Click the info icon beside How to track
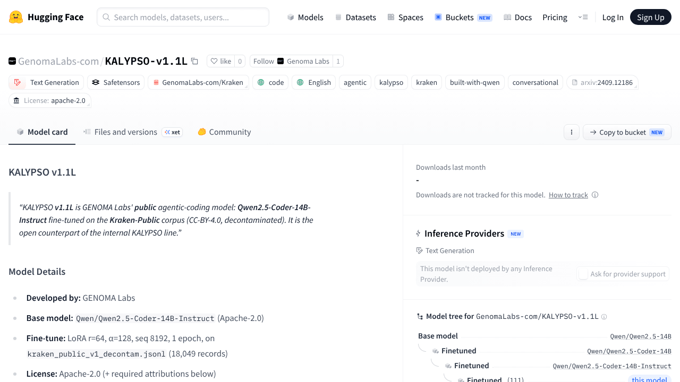 (x=595, y=195)
